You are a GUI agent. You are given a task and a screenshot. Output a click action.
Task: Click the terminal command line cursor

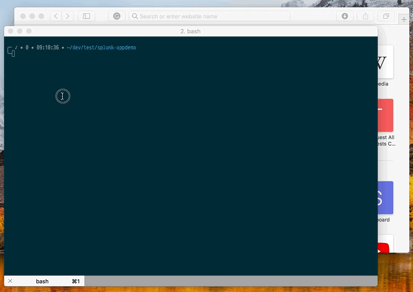[x=13, y=54]
